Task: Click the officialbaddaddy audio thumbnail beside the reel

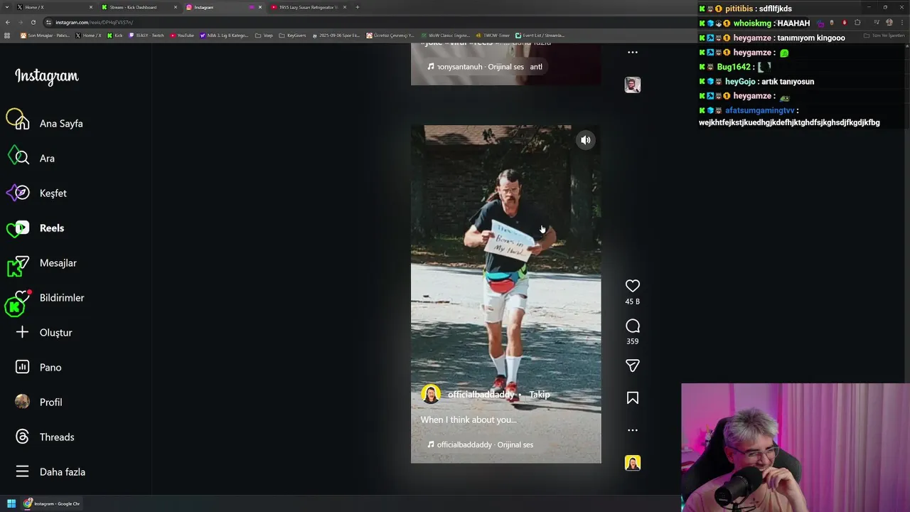Action: (633, 463)
